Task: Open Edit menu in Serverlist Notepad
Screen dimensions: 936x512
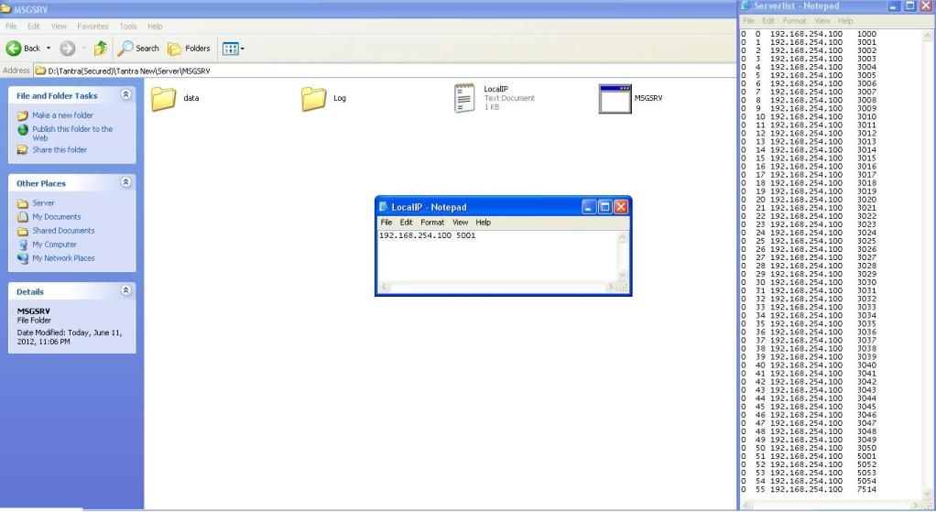Action: (768, 20)
